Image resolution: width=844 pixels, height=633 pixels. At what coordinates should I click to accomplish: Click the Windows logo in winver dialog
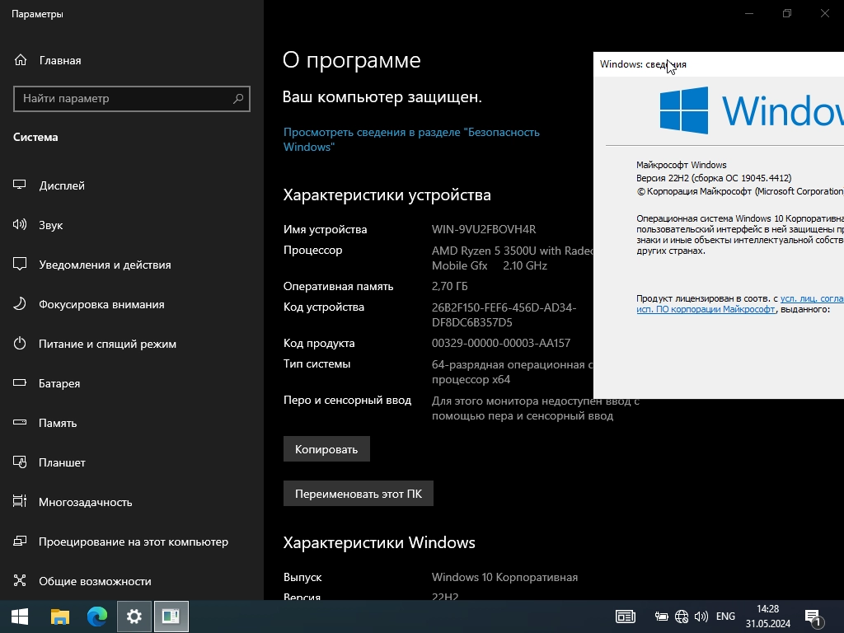pyautogui.click(x=683, y=110)
